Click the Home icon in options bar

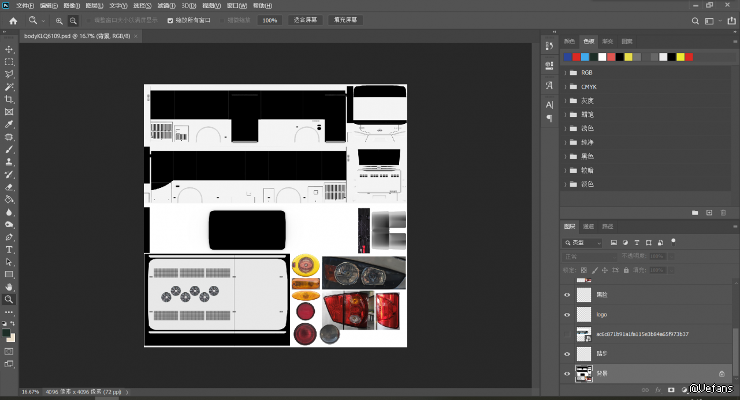(13, 21)
